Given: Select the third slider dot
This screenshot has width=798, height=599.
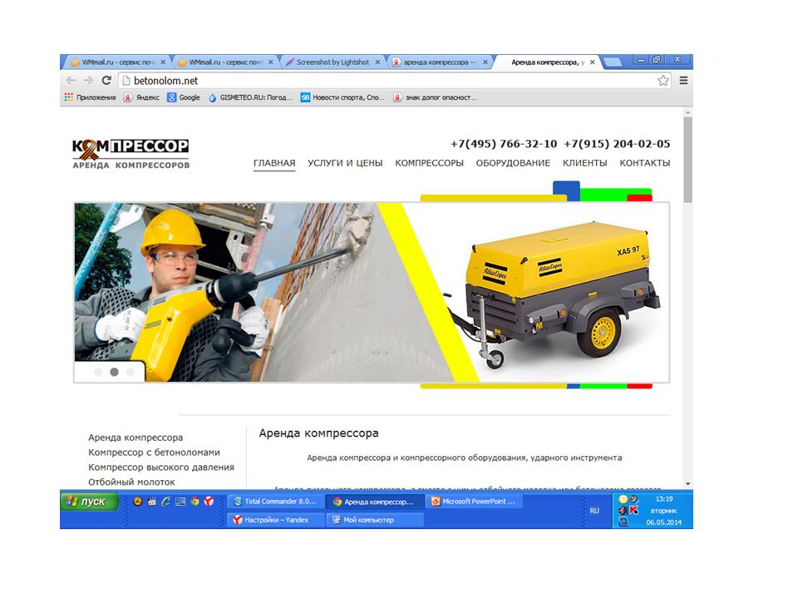Looking at the screenshot, I should coord(131,372).
